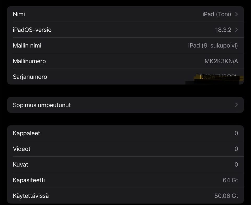Tap the Sarjanumero label
The height and width of the screenshot is (205, 251).
30,77
